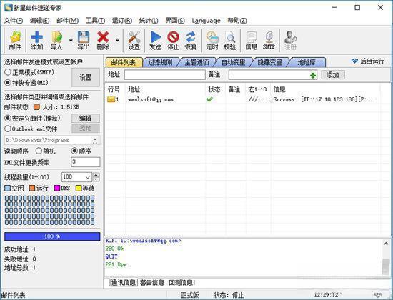
Task: Click the 设置 button beside send mode
Action: pos(86,77)
